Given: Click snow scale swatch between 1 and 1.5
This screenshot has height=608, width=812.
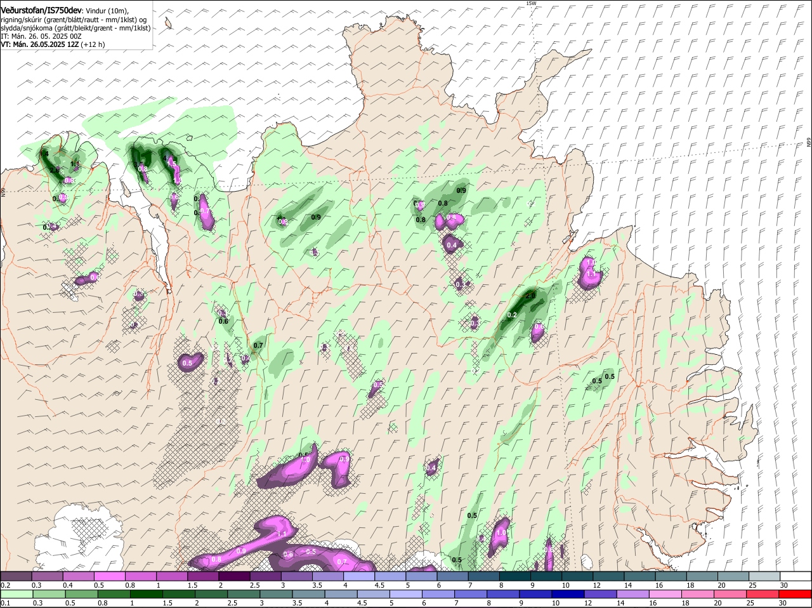Looking at the screenshot, I should click(x=172, y=575).
